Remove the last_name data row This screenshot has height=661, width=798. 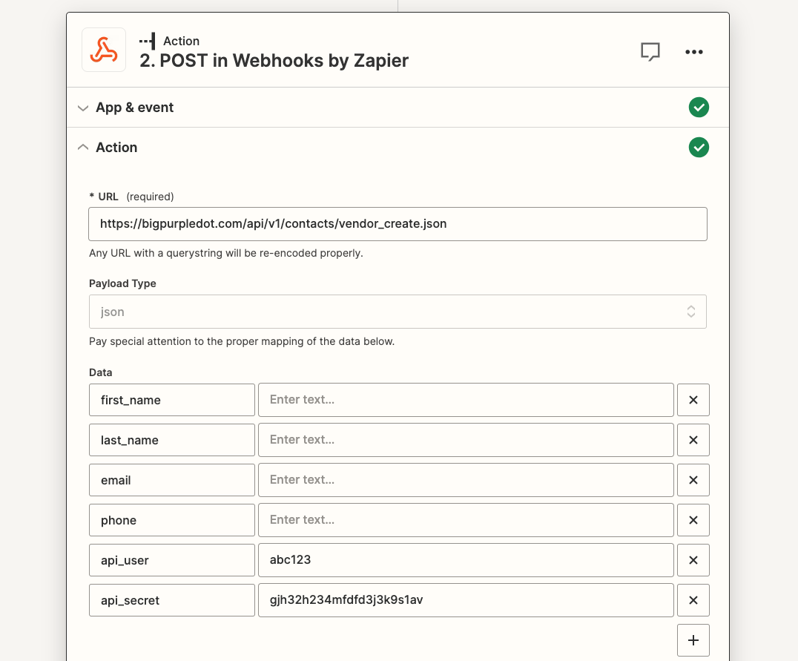click(693, 440)
